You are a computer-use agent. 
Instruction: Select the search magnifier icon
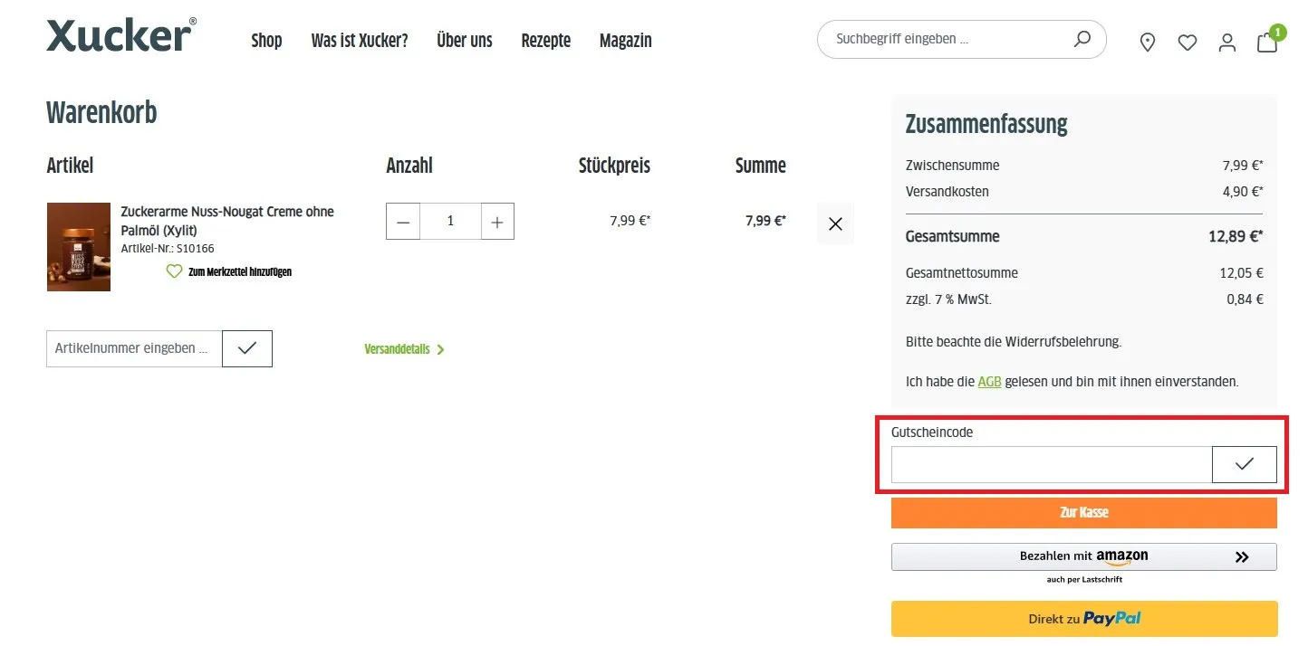click(1082, 39)
